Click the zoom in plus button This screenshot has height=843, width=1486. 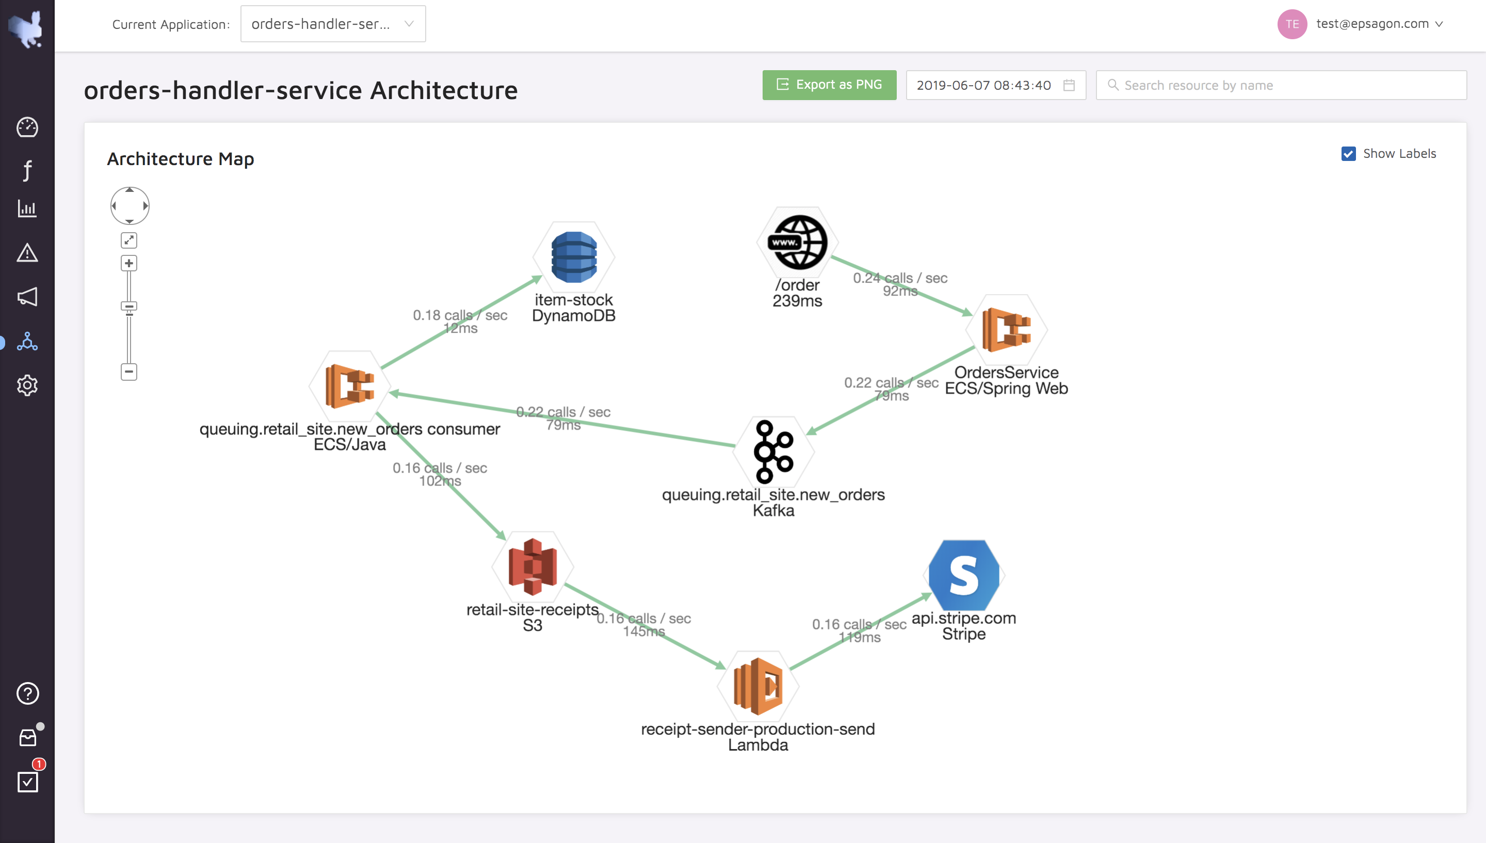pyautogui.click(x=129, y=264)
